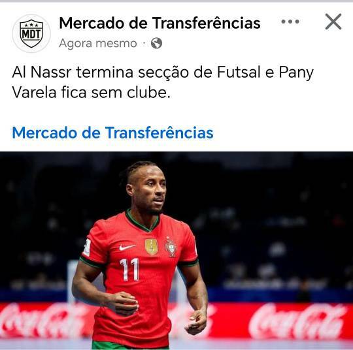Open the photo of the player in red
The width and height of the screenshot is (353, 350).
coord(176,251)
